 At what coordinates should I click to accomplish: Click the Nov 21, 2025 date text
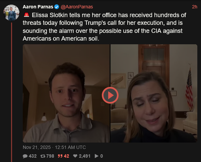[x=37, y=147]
